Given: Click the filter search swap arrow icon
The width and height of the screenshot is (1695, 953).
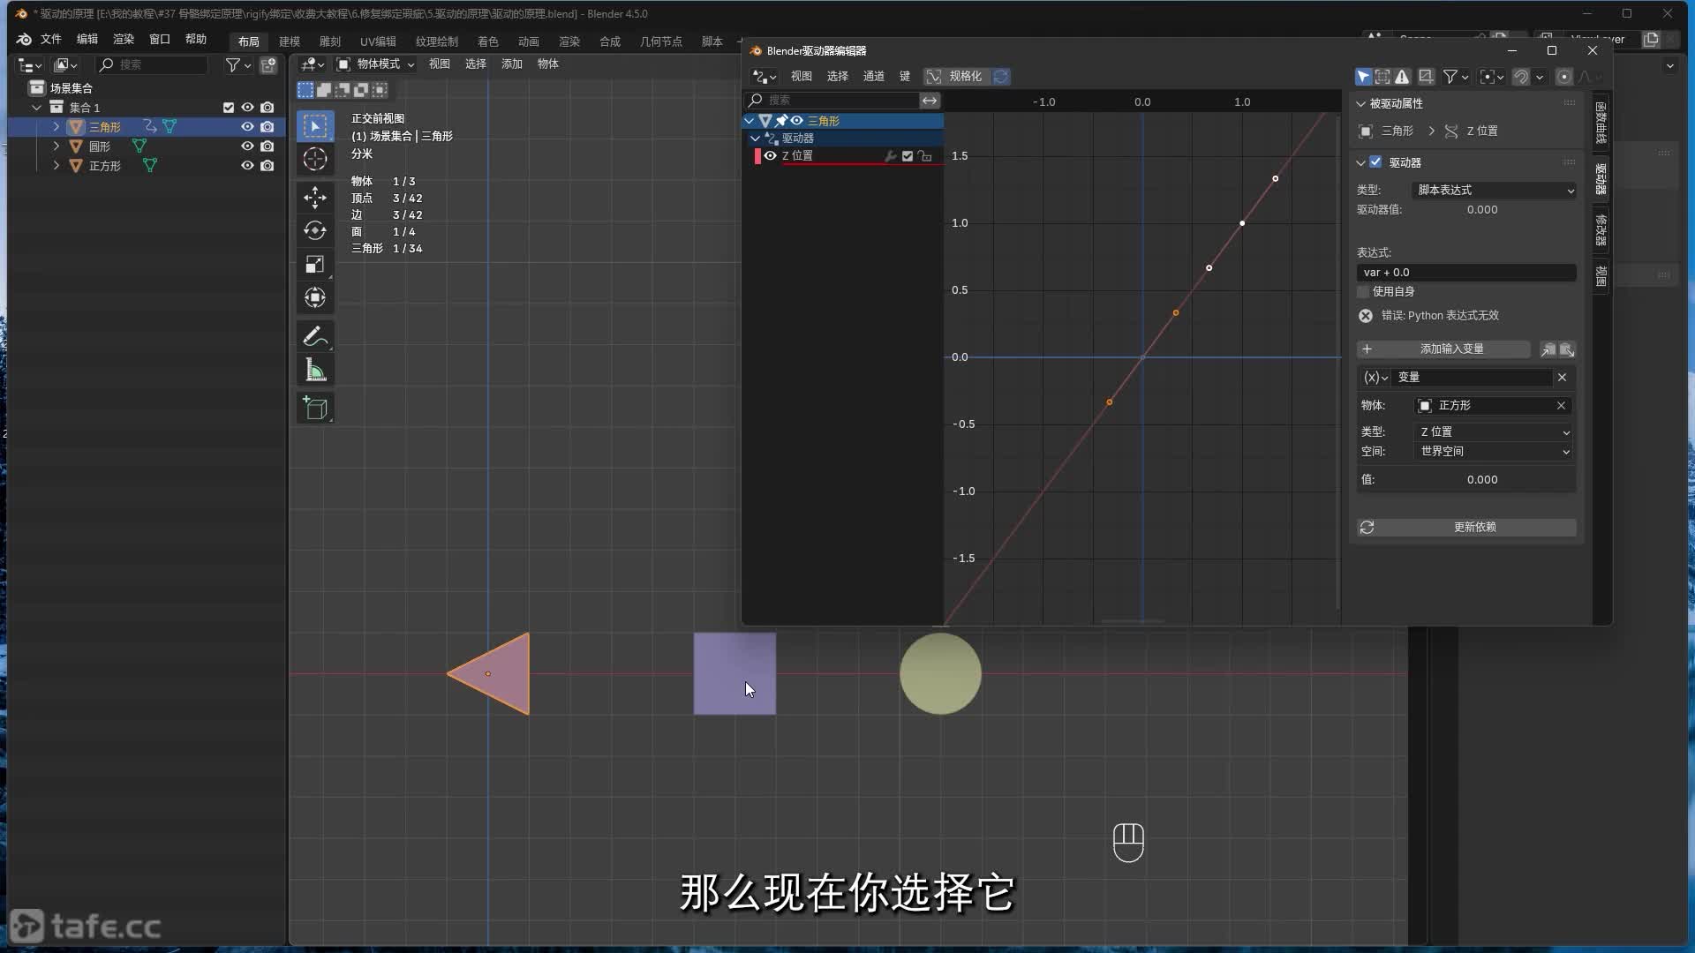Looking at the screenshot, I should click(930, 101).
